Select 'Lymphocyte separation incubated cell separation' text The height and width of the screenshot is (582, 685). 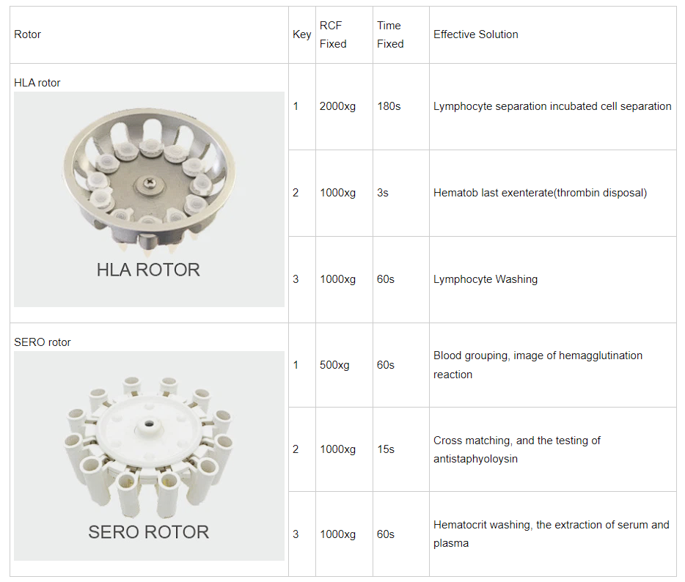coord(552,106)
